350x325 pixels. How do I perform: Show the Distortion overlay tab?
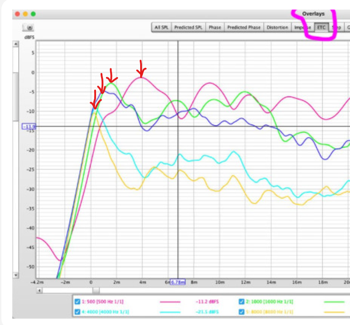[277, 27]
